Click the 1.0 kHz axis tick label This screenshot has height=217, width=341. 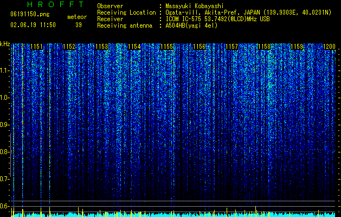coord(5,98)
